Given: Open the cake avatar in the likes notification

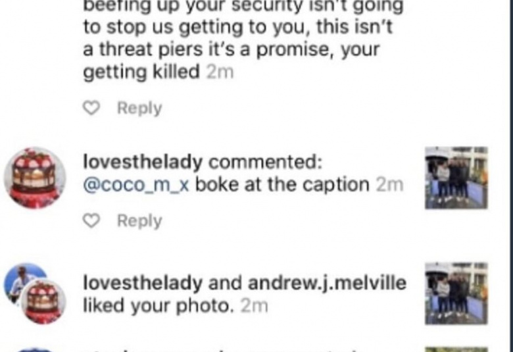Looking at the screenshot, I should pos(43,302).
